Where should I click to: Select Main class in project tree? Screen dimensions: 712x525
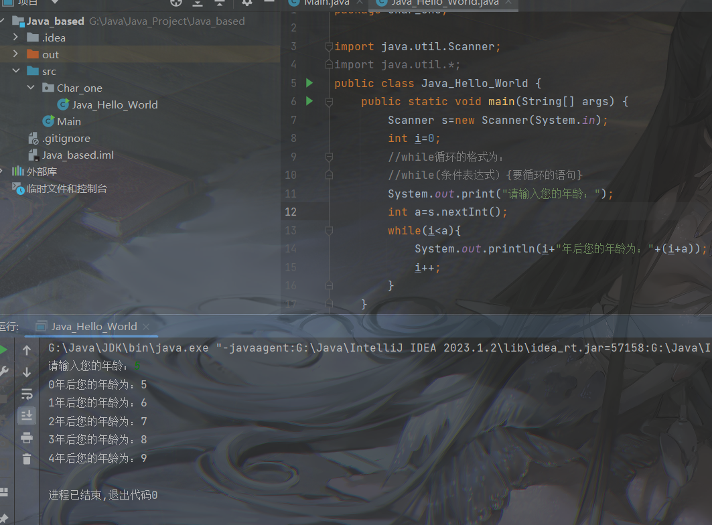(69, 122)
